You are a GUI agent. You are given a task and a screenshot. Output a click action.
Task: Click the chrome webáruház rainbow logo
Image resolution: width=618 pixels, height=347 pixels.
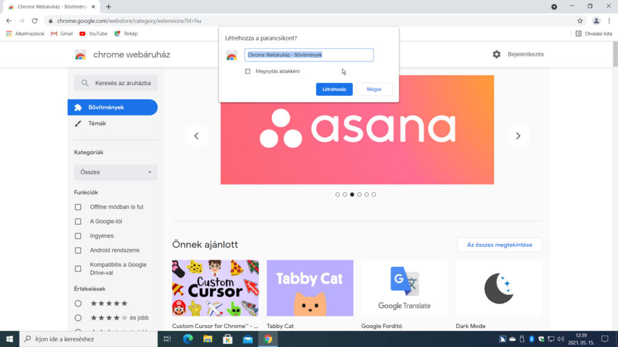click(x=80, y=55)
